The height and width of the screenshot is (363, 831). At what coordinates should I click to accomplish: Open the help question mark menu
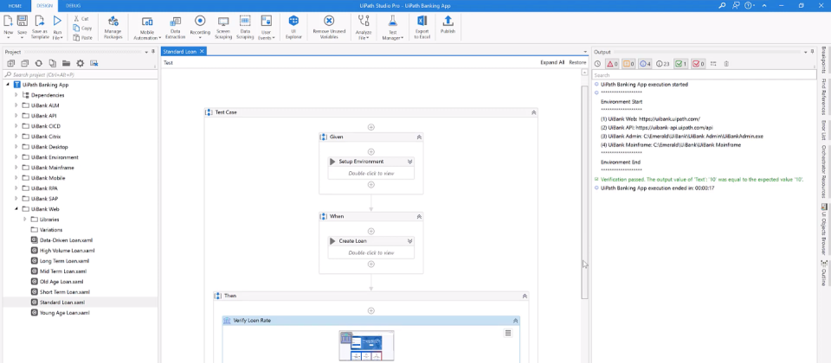pyautogui.click(x=750, y=5)
